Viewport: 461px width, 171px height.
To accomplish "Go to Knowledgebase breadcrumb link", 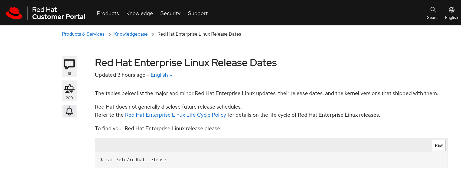I will point(131,34).
